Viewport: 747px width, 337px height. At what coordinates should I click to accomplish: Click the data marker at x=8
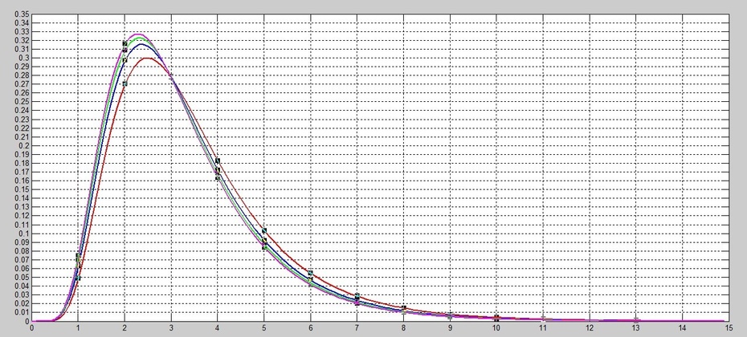coord(404,309)
